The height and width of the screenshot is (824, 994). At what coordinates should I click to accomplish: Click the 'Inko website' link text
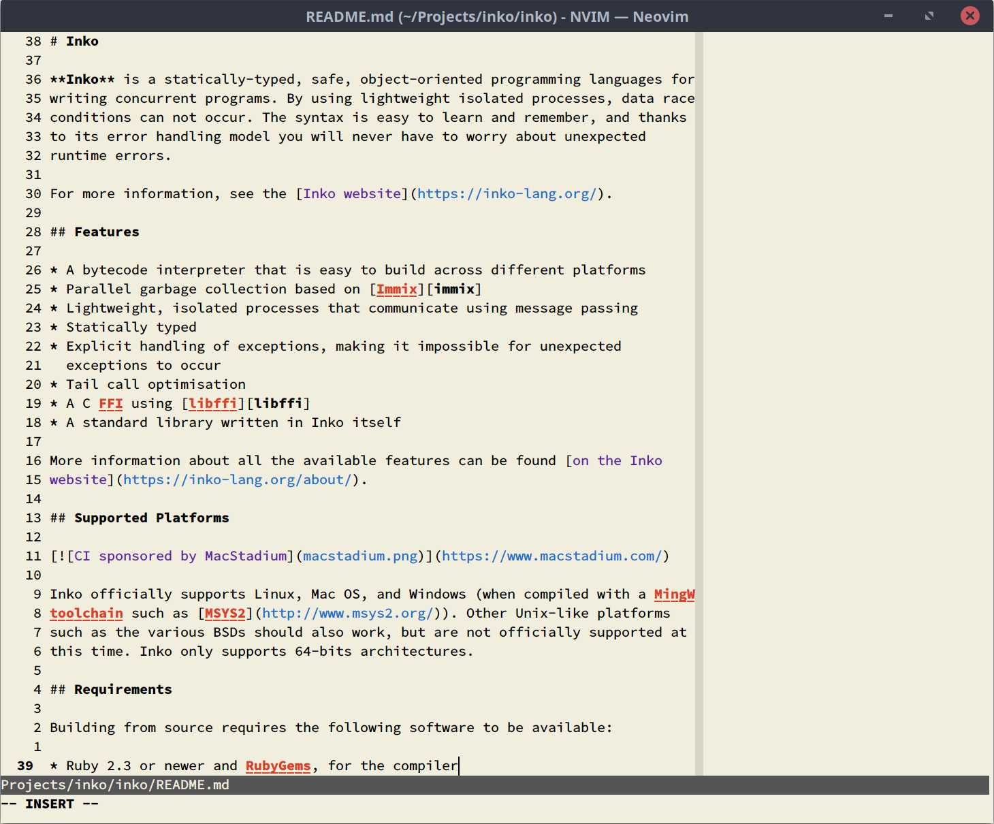point(352,193)
